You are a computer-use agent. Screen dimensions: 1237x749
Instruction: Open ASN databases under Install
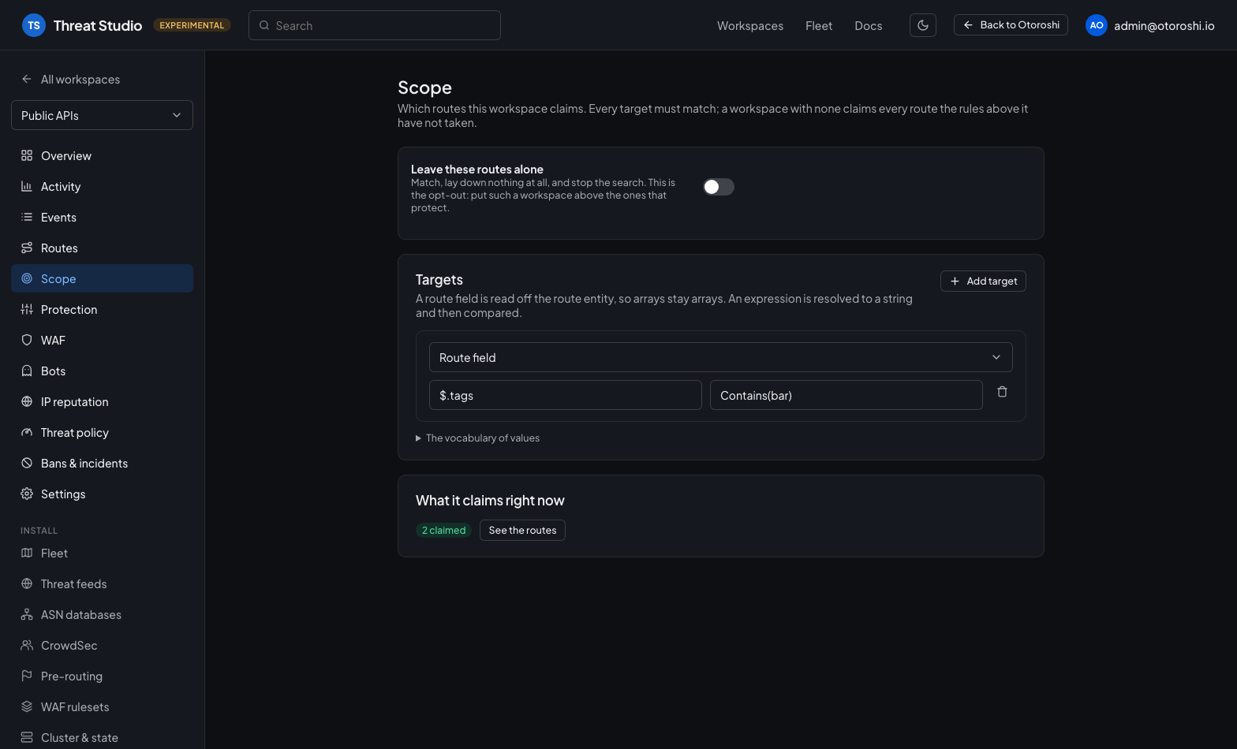coord(102,614)
